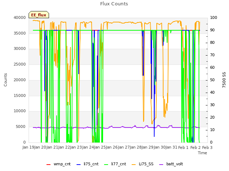Click the 5000 left axis tick label
Viewport: 229px width, 171px height.
pyautogui.click(x=21, y=127)
